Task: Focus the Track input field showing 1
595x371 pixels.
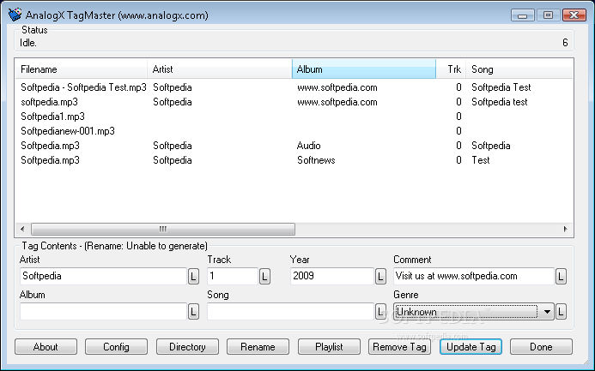Action: (233, 276)
